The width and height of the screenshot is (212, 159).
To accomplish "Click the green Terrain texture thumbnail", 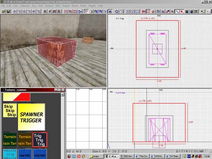I will point(10,140).
